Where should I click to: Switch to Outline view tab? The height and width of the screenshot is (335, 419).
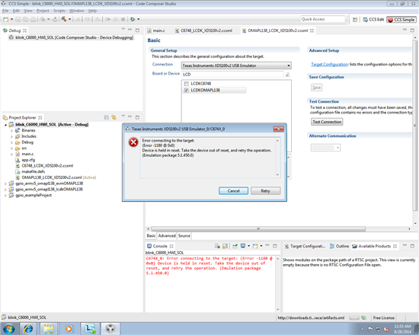[339, 246]
